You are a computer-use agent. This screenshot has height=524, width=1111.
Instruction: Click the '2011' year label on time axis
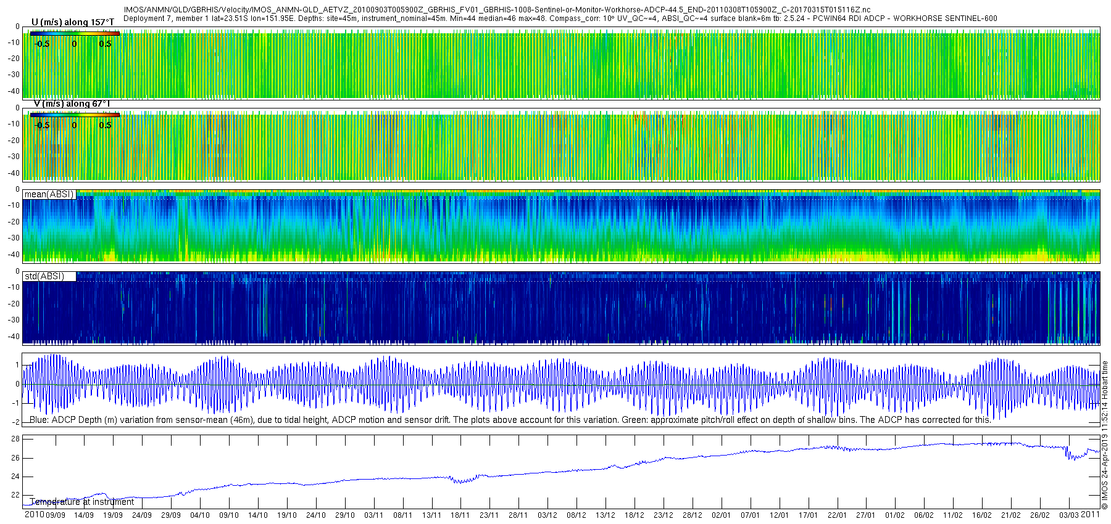tap(1090, 514)
